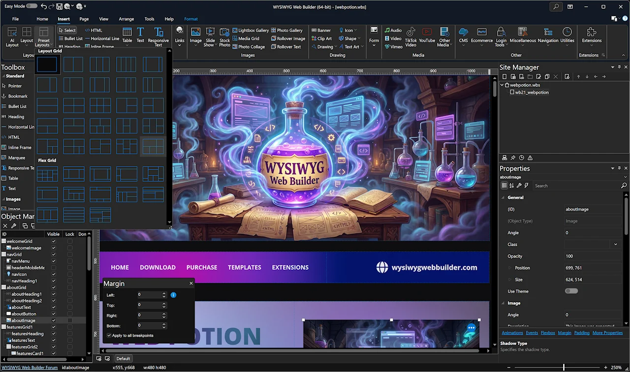Open the Login Tools menu
Screen dimensions: 630x372
[501, 37]
